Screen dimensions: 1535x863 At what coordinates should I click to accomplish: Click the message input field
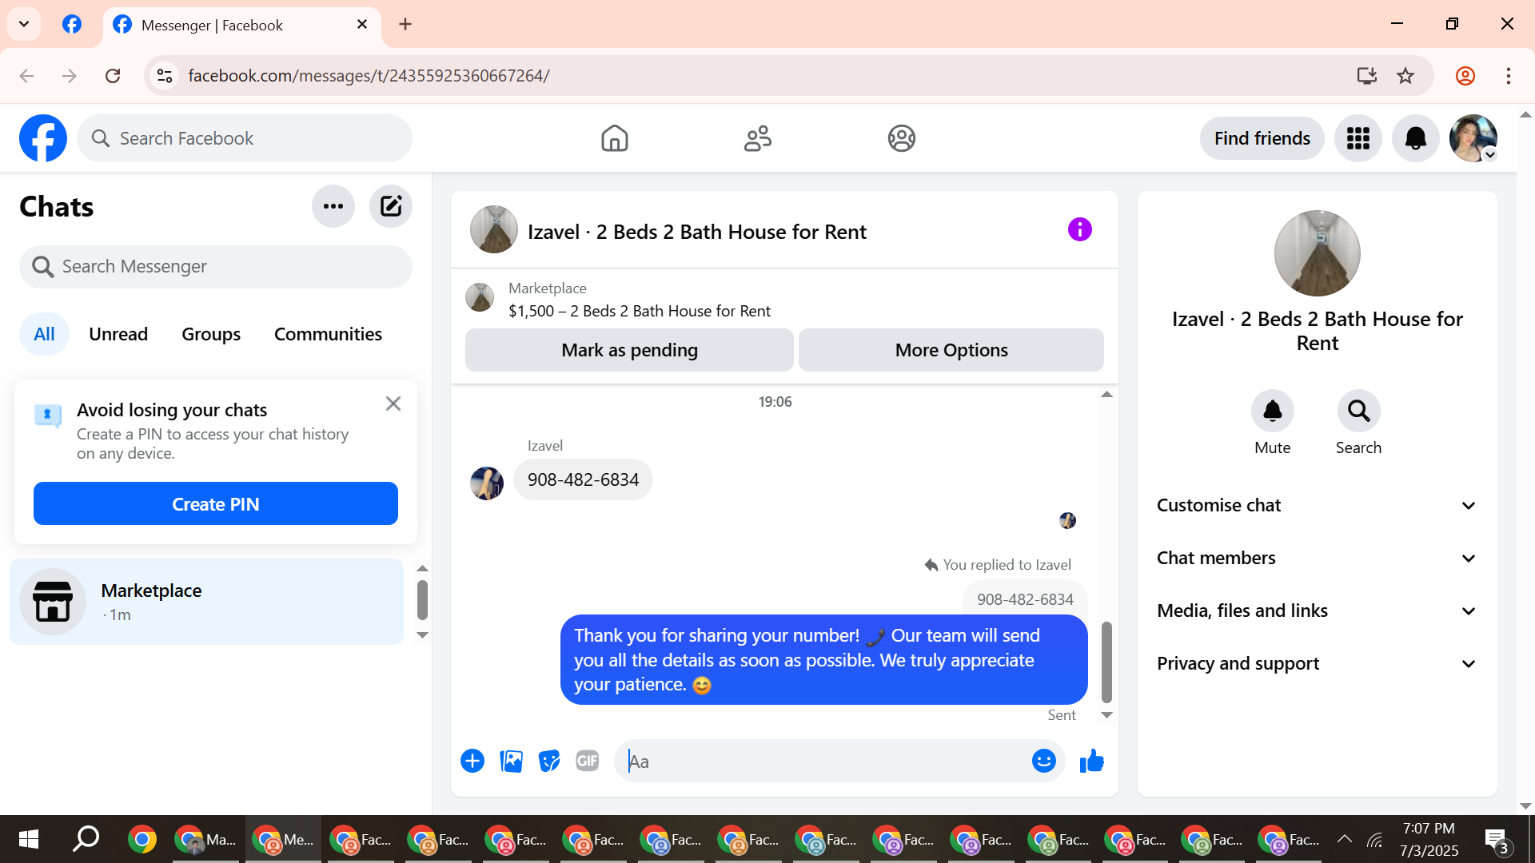pyautogui.click(x=823, y=761)
